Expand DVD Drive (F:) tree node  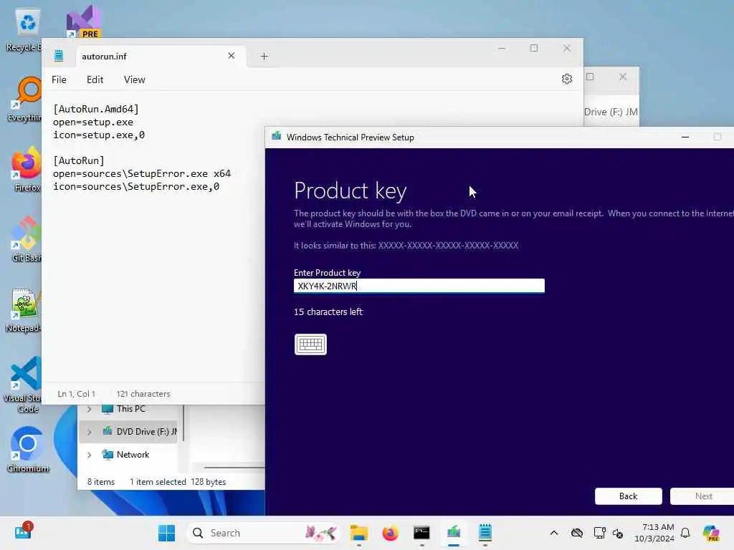89,432
